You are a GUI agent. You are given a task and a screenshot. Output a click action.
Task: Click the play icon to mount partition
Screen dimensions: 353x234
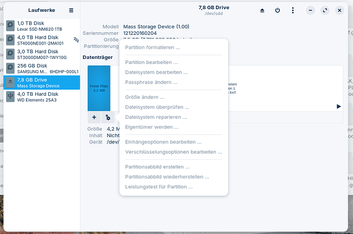click(x=339, y=107)
